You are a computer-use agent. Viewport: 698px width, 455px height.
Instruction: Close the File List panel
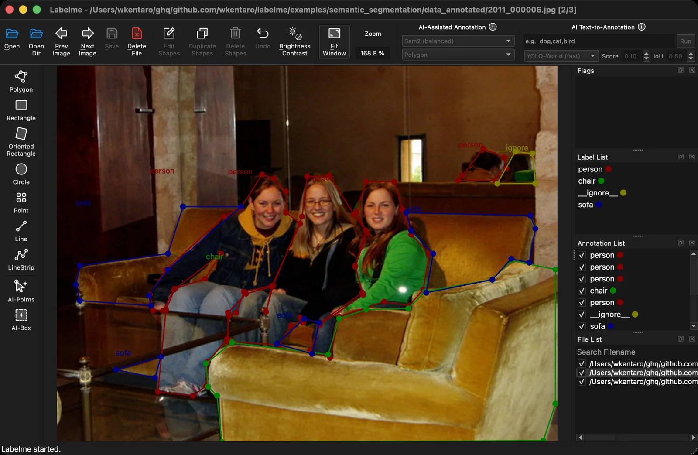[x=692, y=339]
